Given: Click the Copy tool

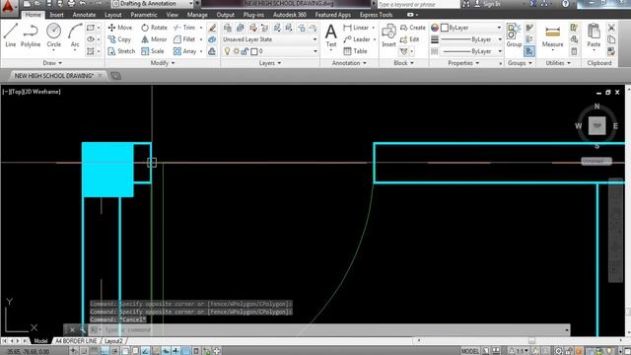Looking at the screenshot, I should point(119,39).
